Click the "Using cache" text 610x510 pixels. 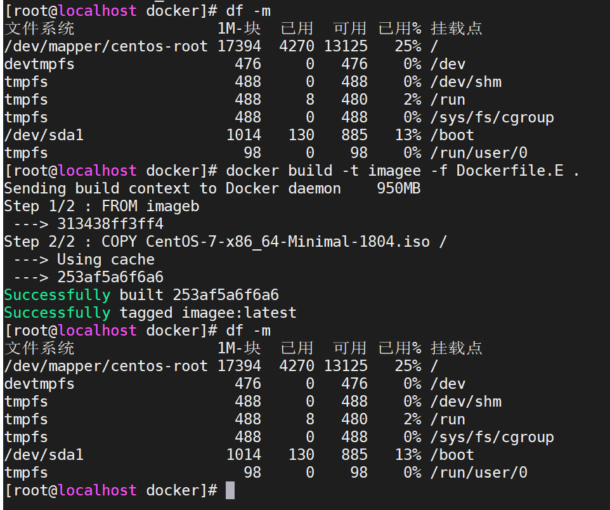tap(105, 259)
